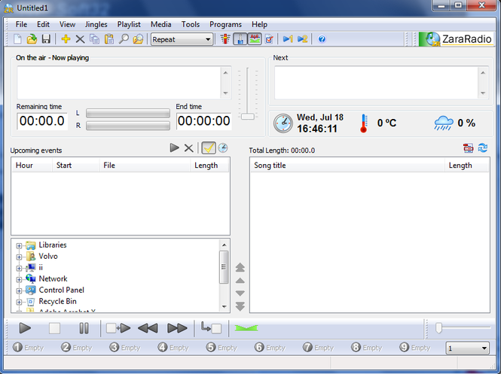Click the red playlist icon above the song list
The width and height of the screenshot is (501, 374).
468,148
